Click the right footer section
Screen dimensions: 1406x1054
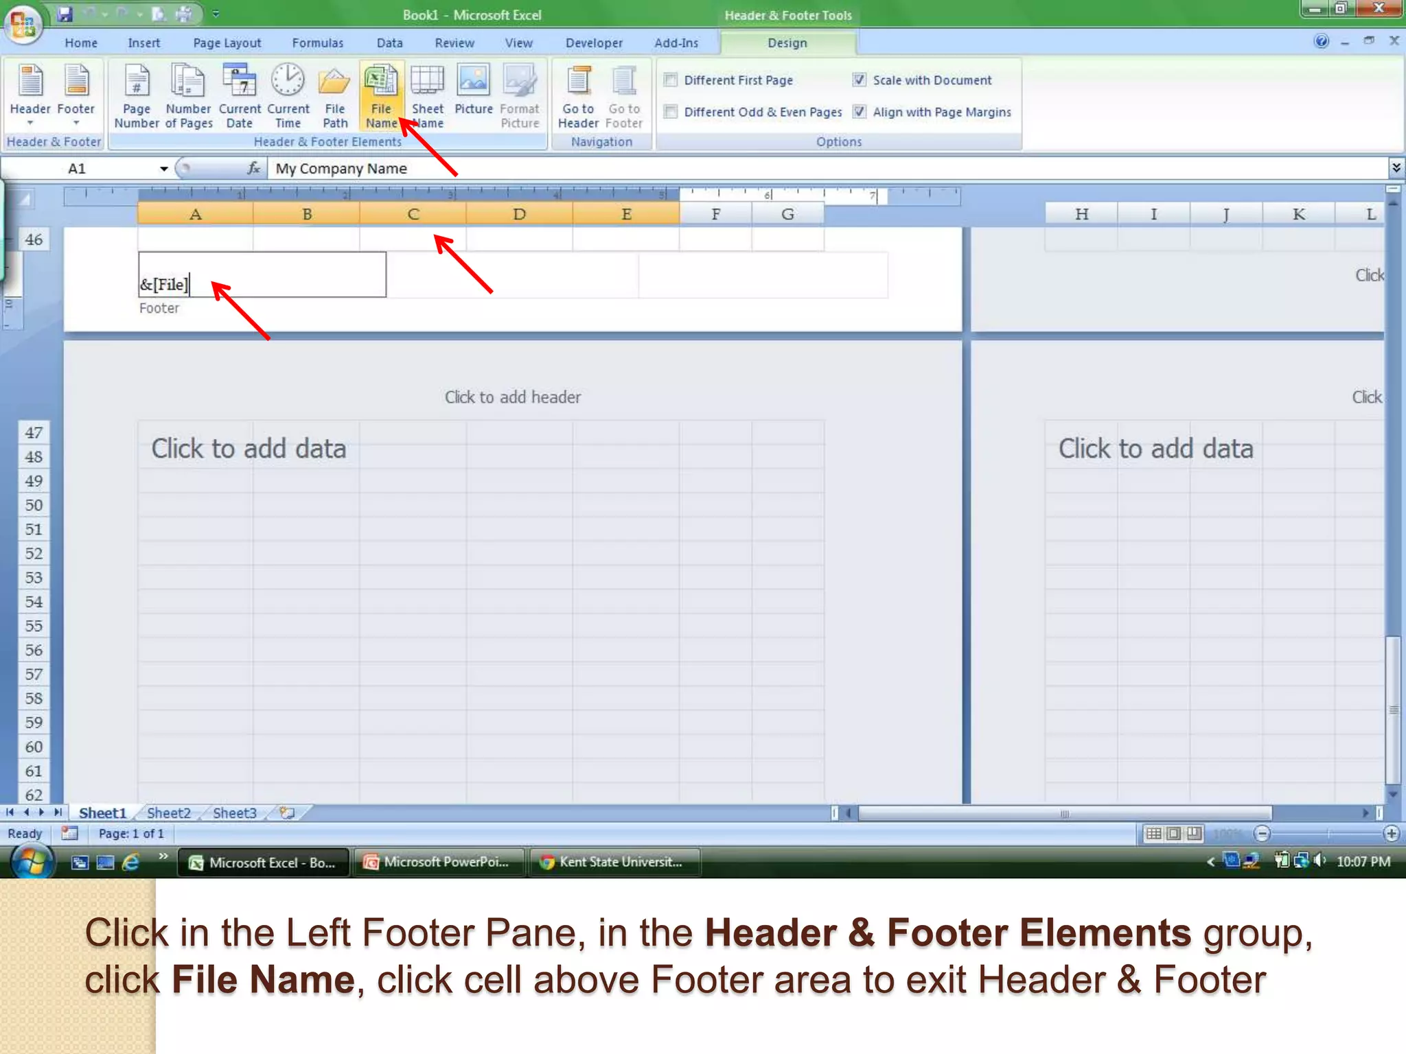(x=763, y=274)
